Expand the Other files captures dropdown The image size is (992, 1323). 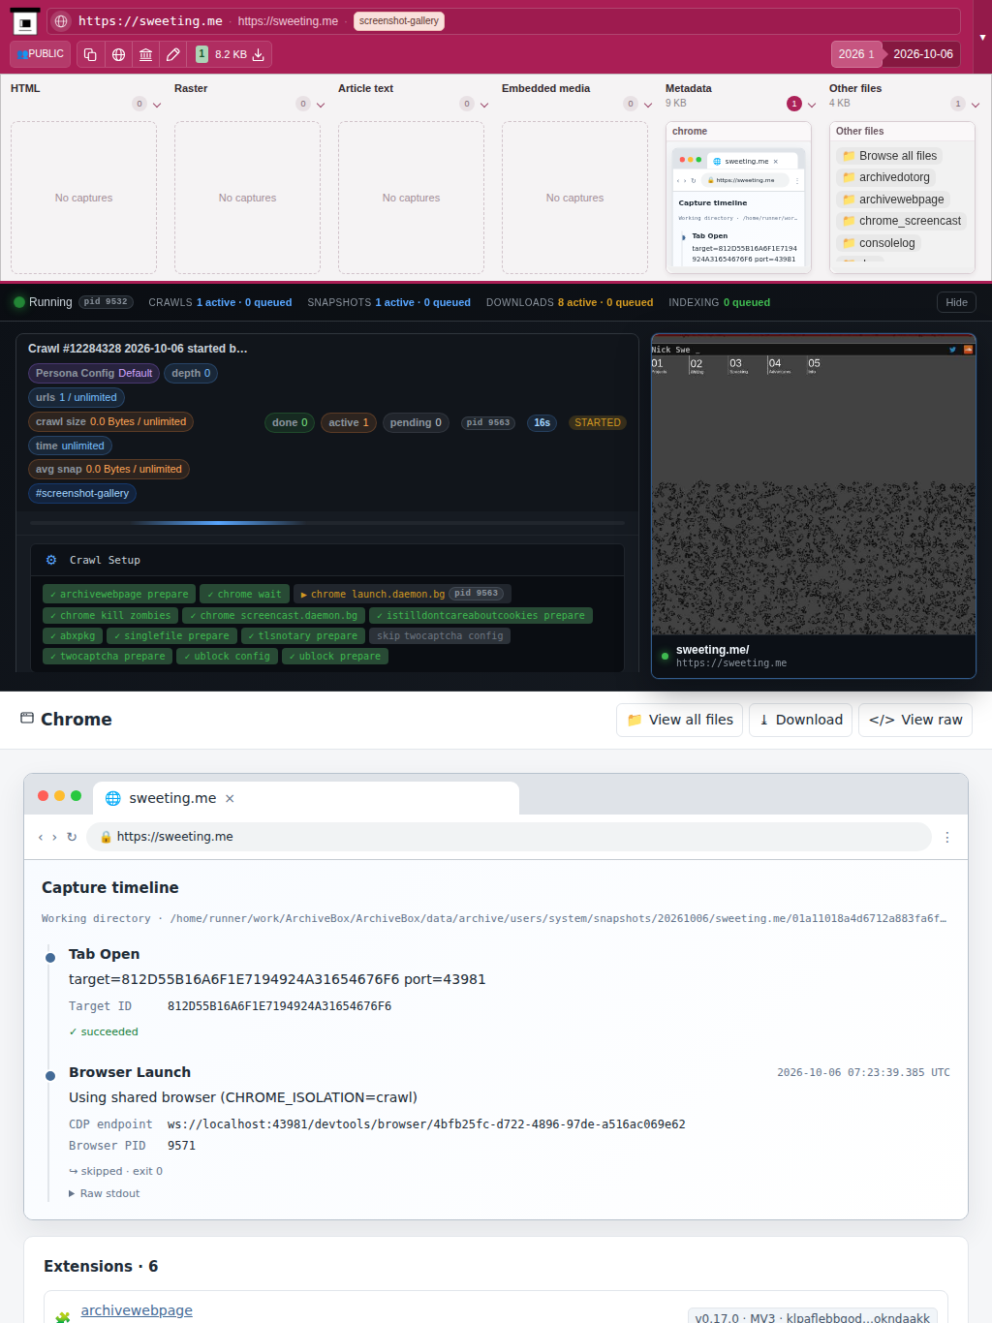tap(976, 105)
